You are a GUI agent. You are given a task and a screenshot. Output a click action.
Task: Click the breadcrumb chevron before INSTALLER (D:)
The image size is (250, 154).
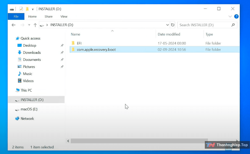tap(47, 25)
